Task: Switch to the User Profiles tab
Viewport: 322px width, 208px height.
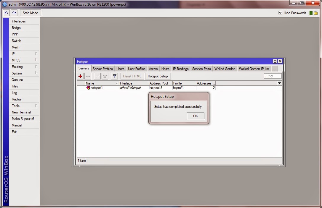Action: point(137,69)
